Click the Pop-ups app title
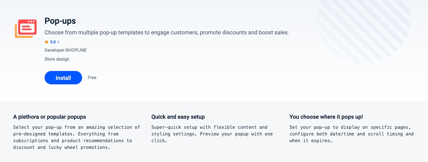 pyautogui.click(x=60, y=21)
